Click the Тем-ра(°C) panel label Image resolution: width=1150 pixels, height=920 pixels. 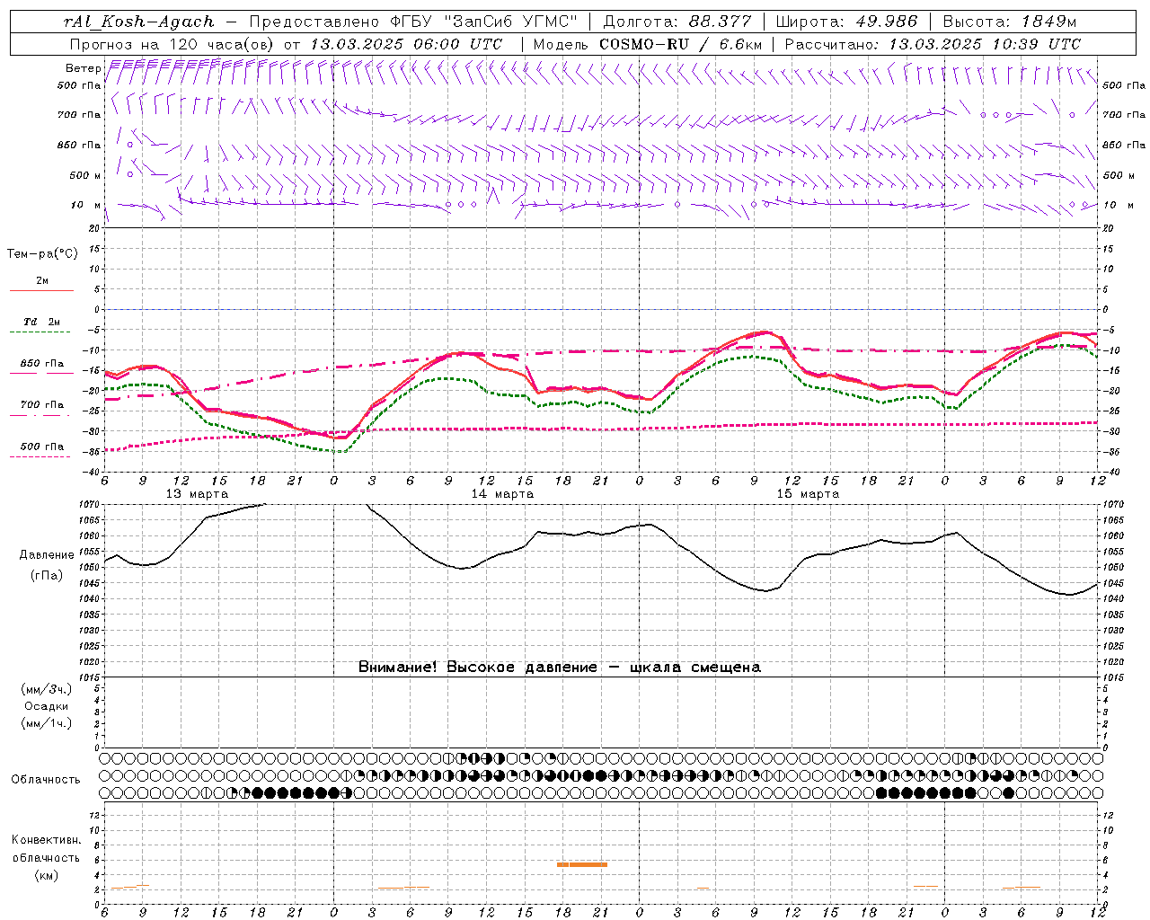pyautogui.click(x=42, y=254)
